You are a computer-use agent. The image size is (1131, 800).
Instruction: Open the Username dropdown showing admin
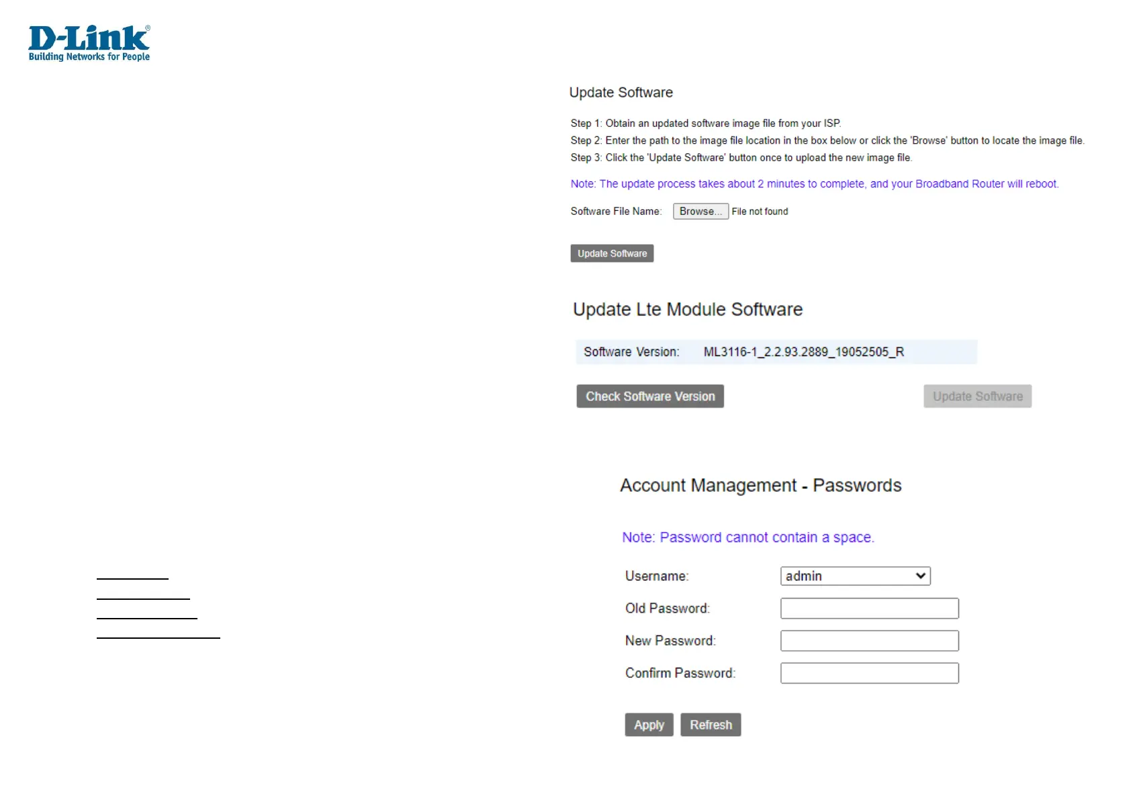pos(855,576)
